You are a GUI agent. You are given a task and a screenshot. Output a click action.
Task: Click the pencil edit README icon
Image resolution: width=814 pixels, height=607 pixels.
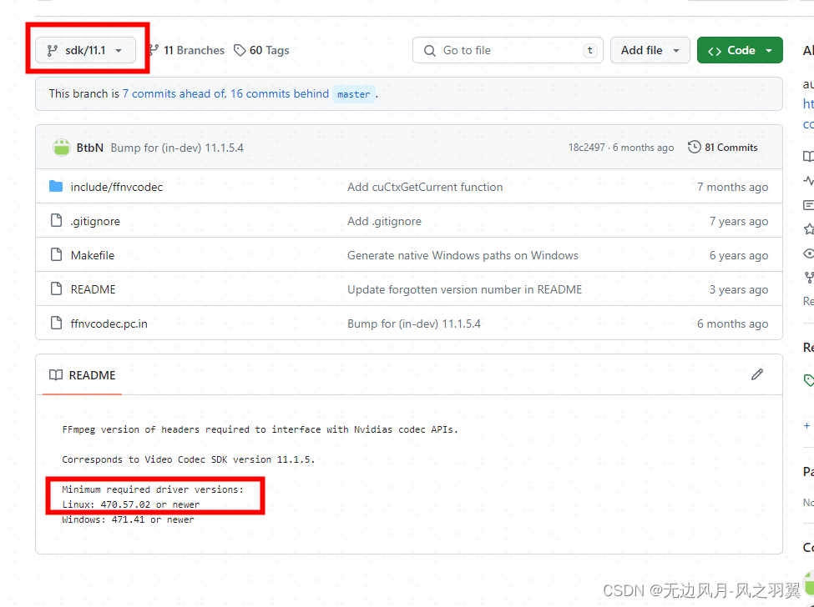tap(757, 374)
